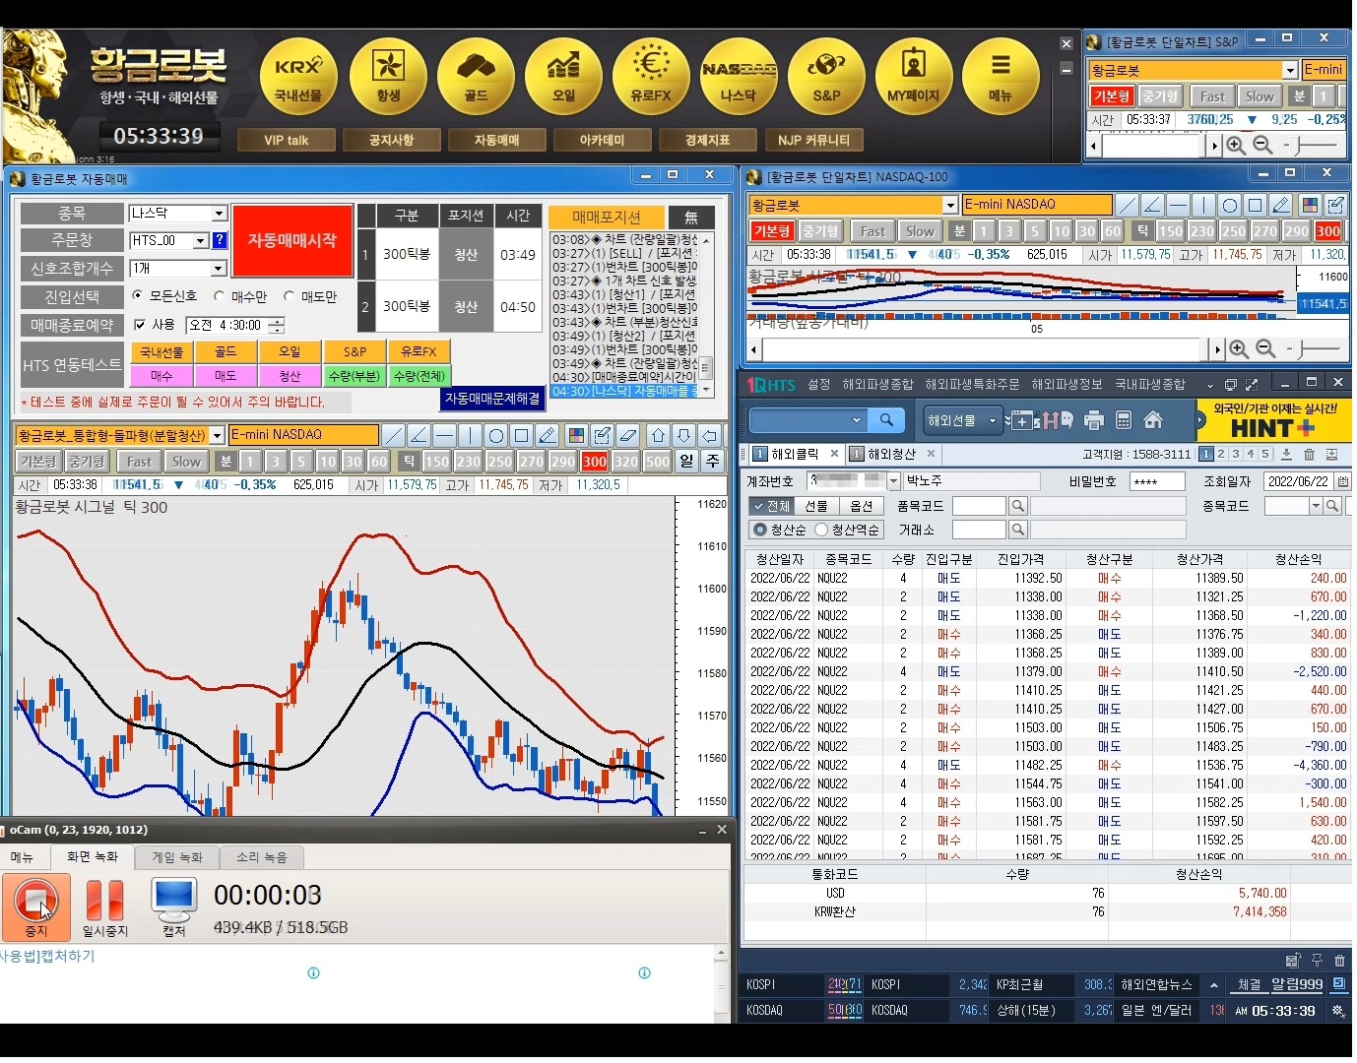Open calculator icon in 1Q HTS toolbar

1124,420
